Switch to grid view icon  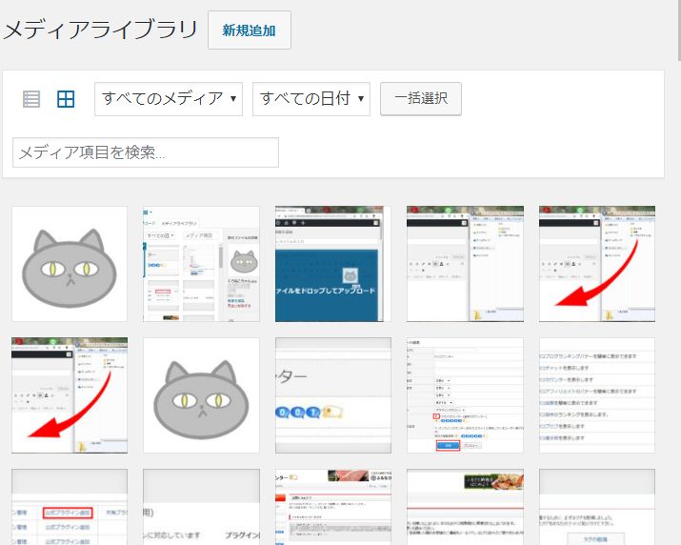(x=66, y=99)
